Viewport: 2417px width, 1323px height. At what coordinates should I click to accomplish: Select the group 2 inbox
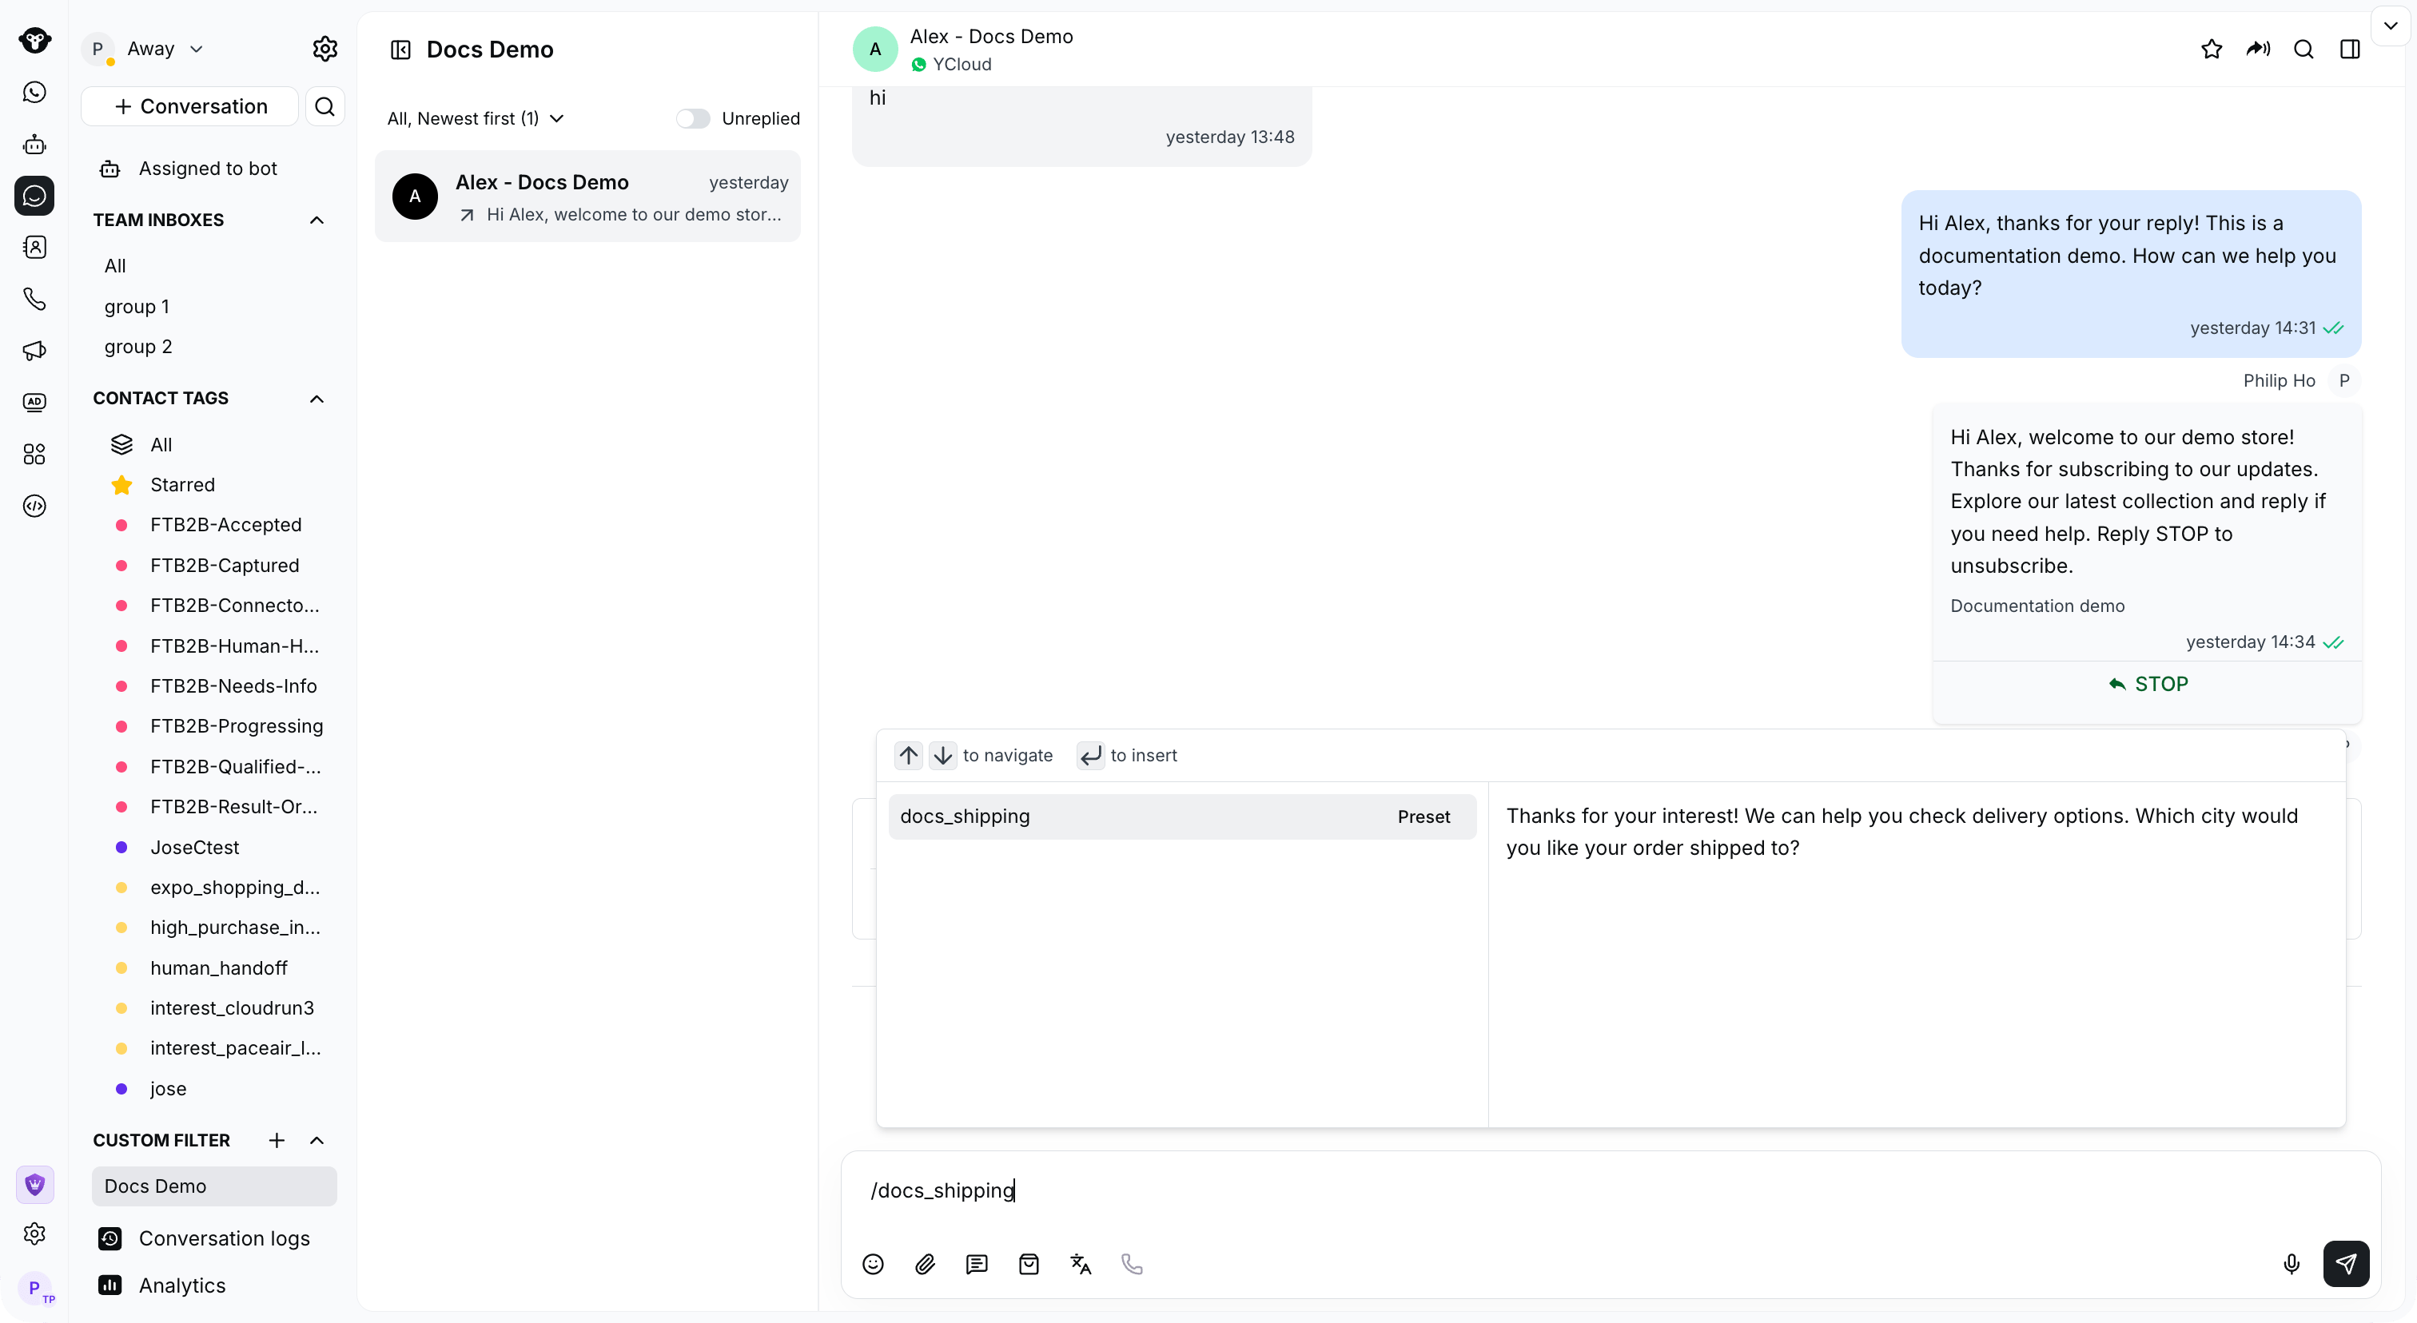point(138,347)
